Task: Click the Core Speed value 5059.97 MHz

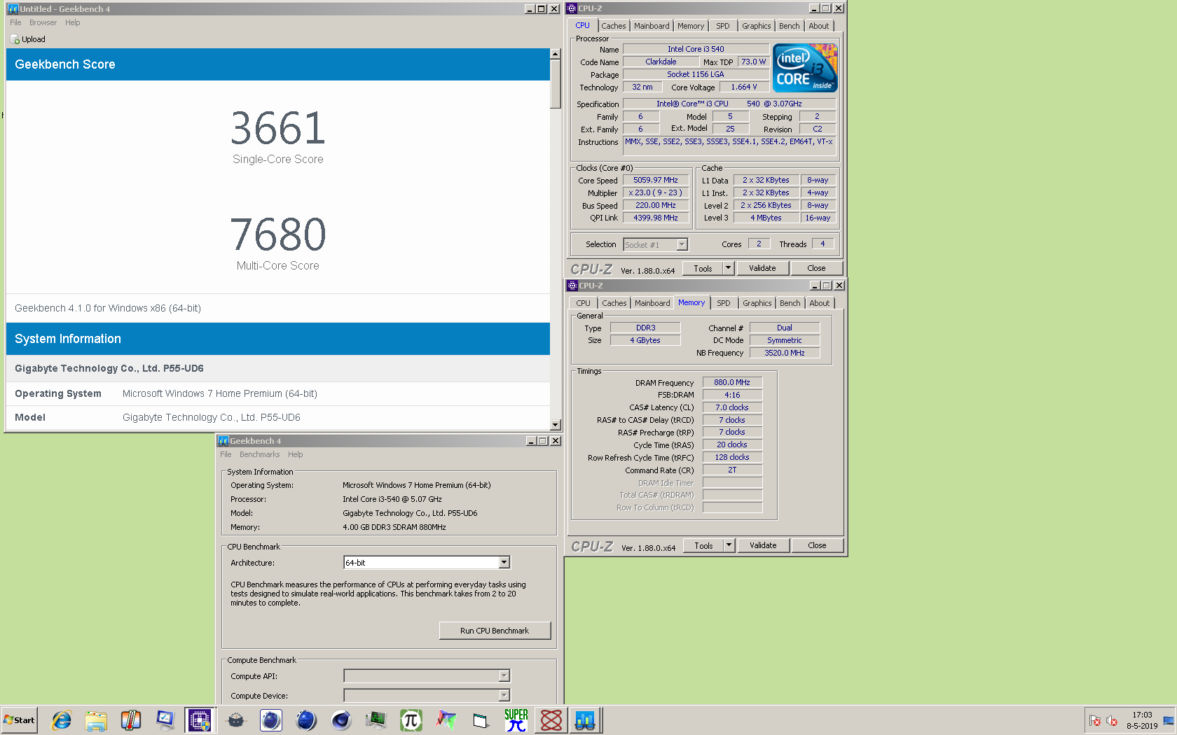Action: click(x=656, y=180)
